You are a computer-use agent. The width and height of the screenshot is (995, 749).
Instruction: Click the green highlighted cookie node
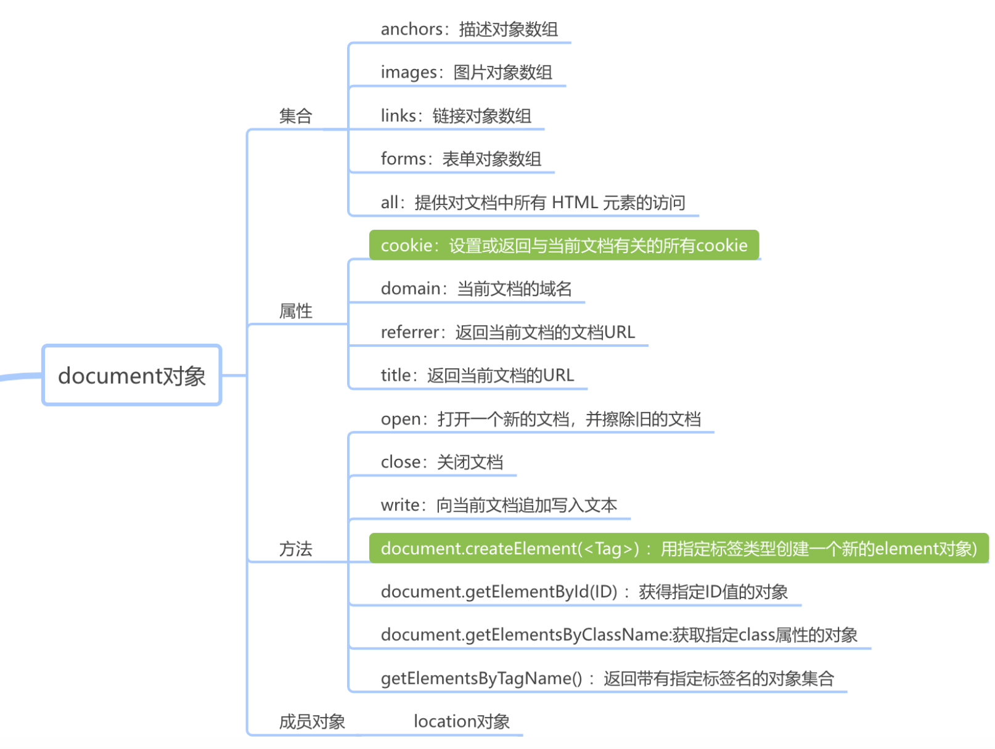[563, 246]
